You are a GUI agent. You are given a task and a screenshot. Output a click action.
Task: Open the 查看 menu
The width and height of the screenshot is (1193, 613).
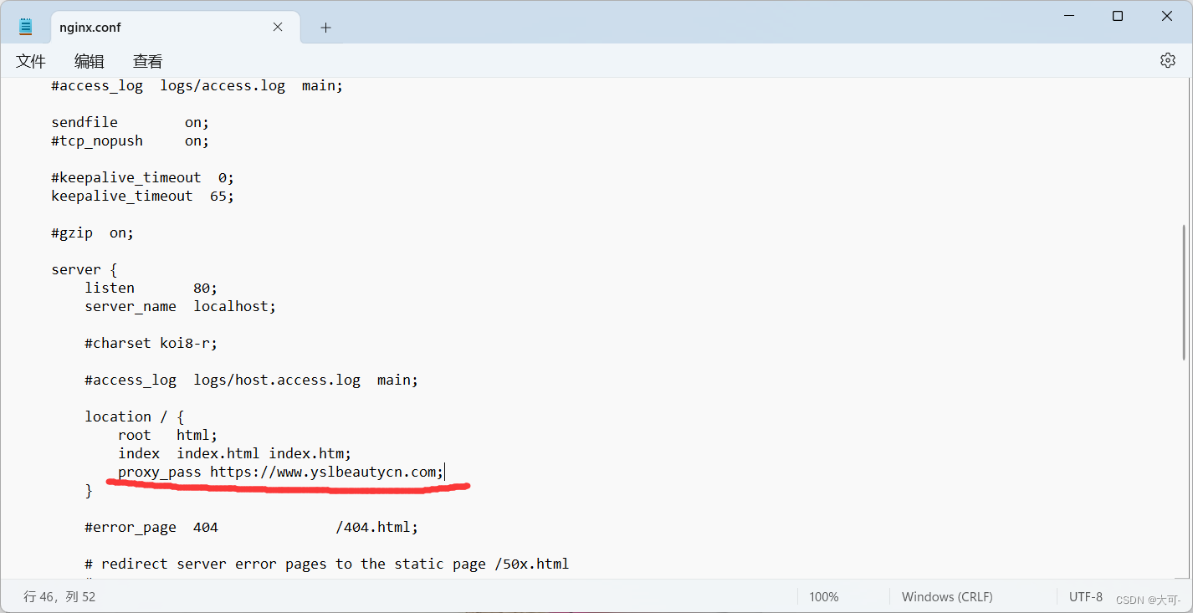pyautogui.click(x=148, y=61)
